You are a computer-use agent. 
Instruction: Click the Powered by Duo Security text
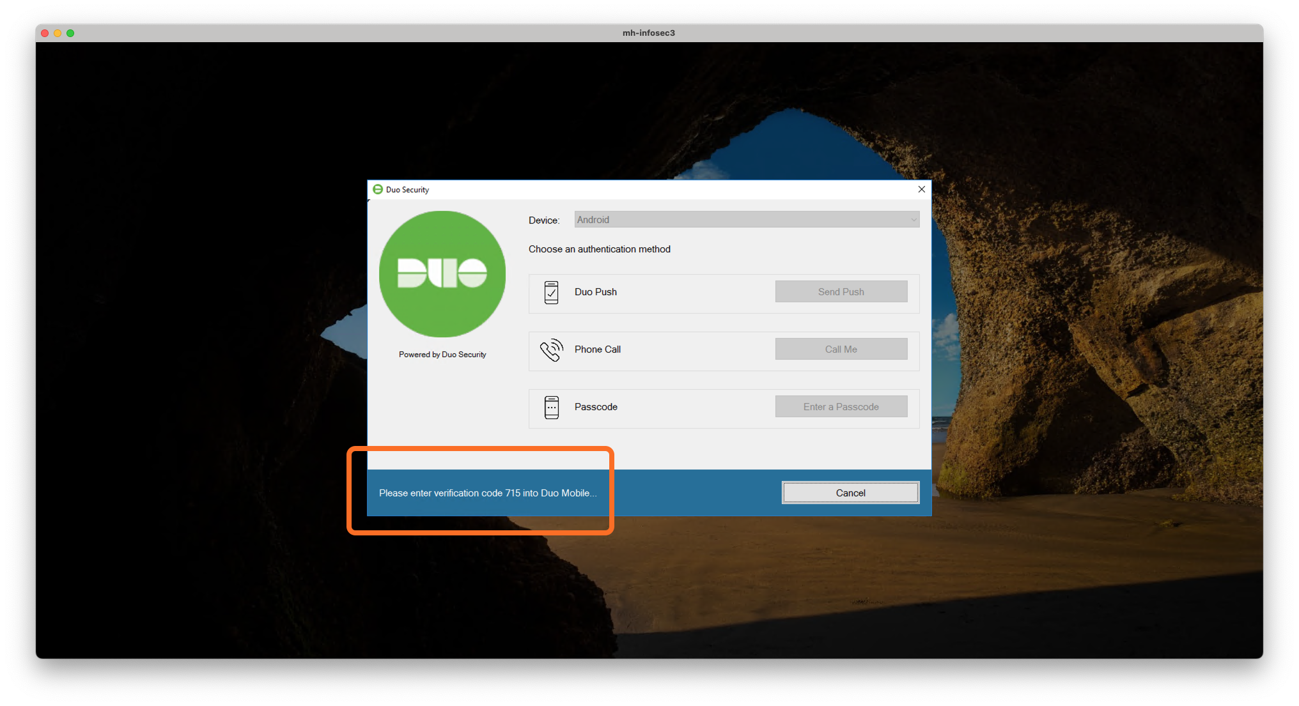click(442, 355)
